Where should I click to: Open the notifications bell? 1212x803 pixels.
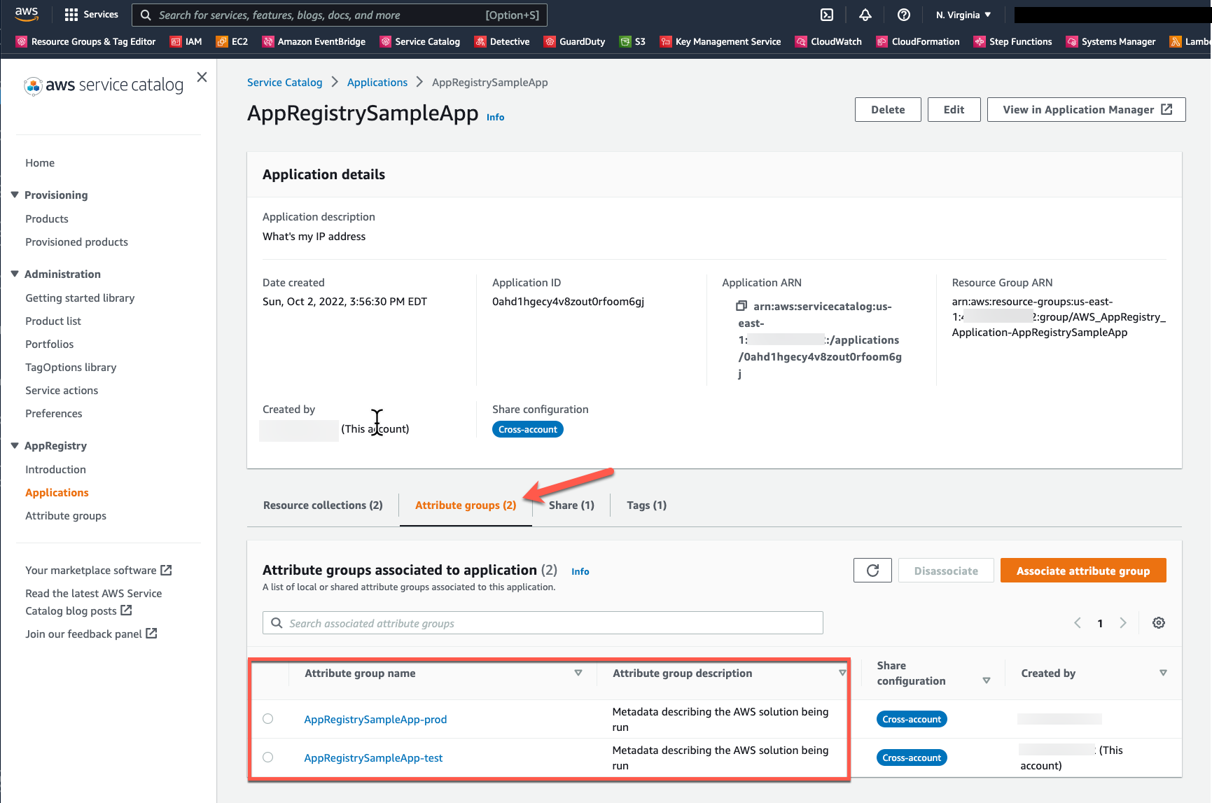[865, 15]
